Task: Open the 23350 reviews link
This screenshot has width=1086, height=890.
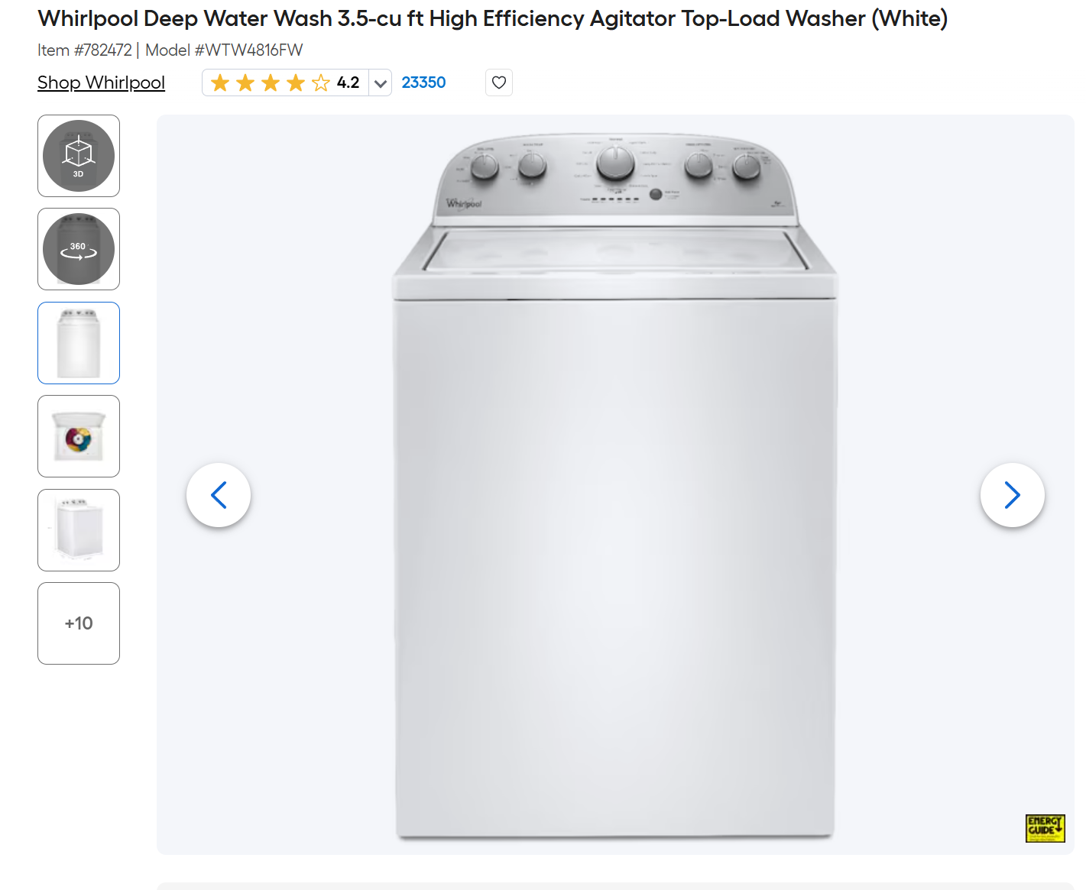Action: click(x=423, y=83)
